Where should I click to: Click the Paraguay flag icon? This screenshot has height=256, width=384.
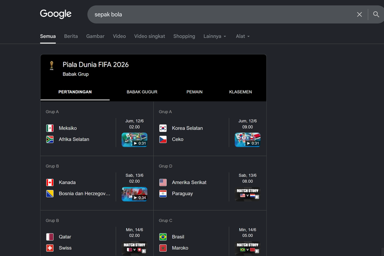pyautogui.click(x=163, y=194)
